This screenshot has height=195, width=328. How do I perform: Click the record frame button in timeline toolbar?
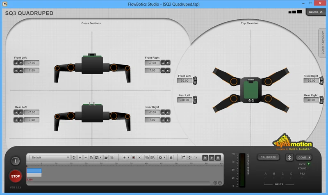[x=134, y=158]
